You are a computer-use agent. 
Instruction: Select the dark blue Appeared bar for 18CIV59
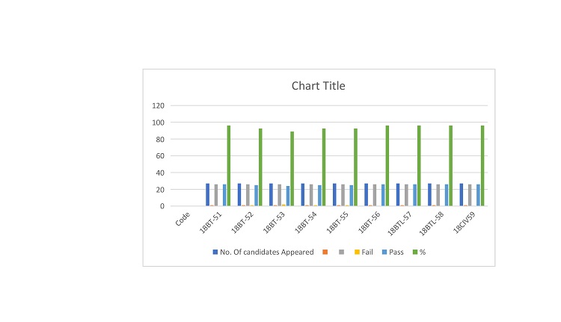coord(462,195)
